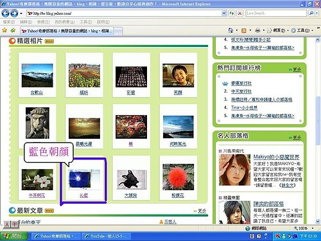Open a new tab with the blank tab button
The height and width of the screenshot is (241, 321).
pos(118,31)
